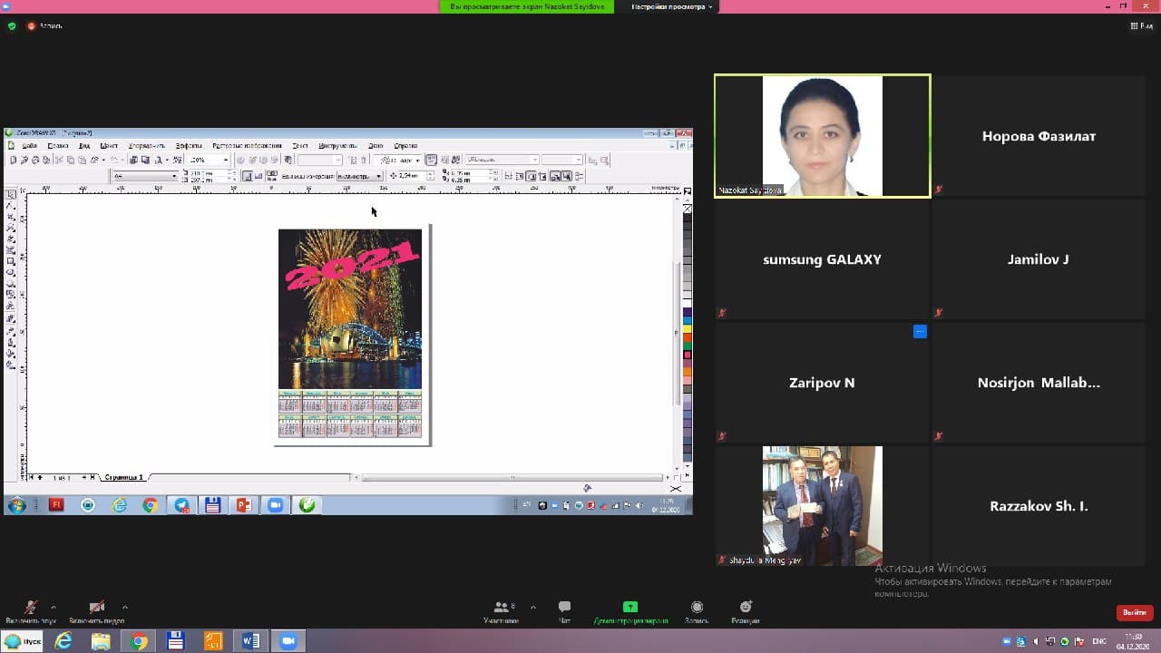
Task: Start Zoom recording via Запись button
Action: (697, 612)
